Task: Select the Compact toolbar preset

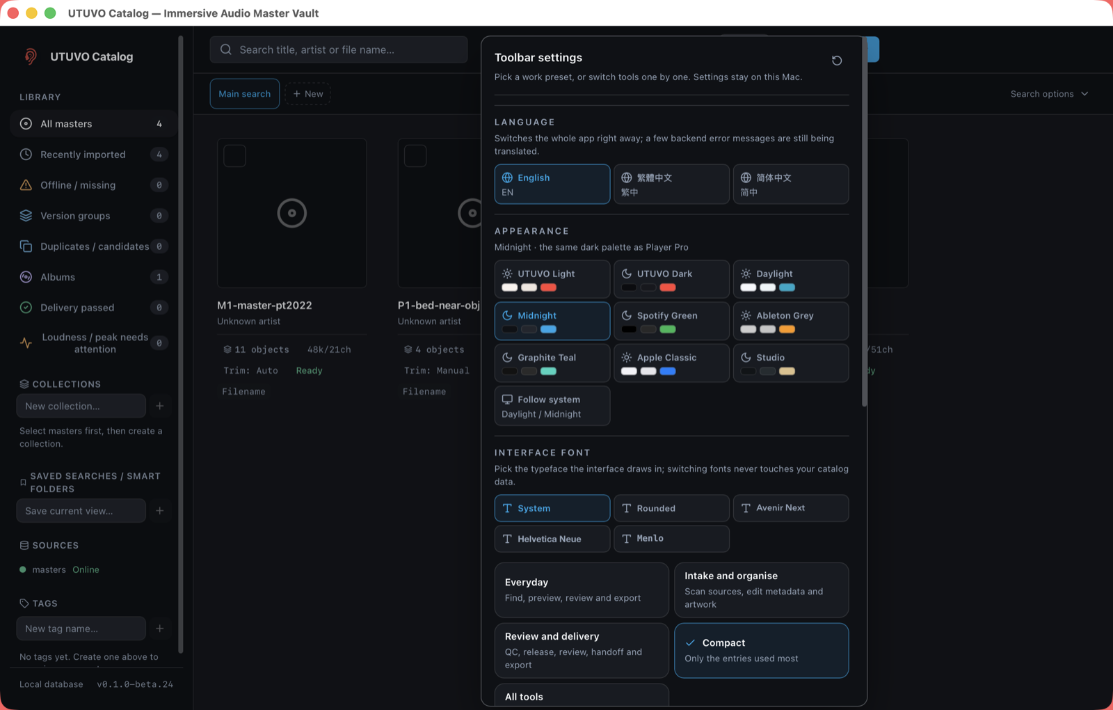Action: point(762,650)
